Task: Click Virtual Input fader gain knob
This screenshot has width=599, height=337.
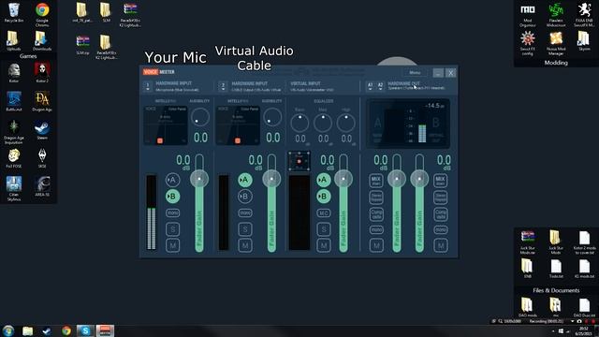Action: [x=343, y=179]
